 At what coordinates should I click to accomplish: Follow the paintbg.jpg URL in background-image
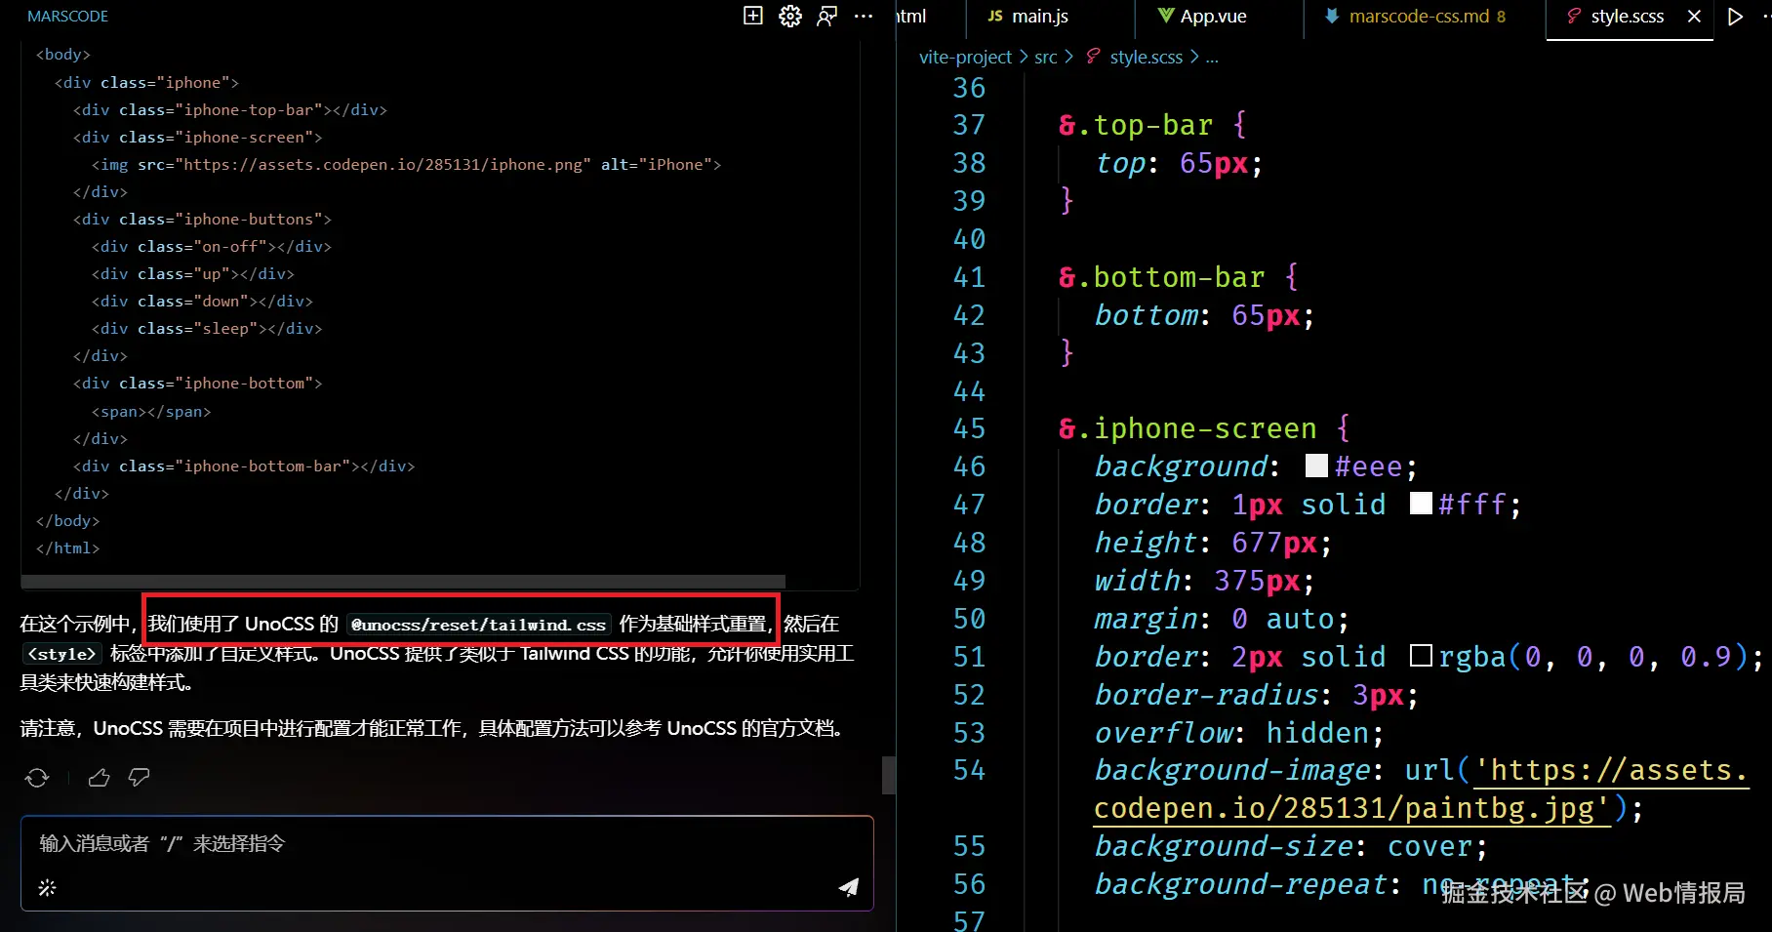[x=1422, y=790]
